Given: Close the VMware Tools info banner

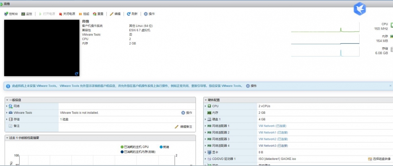Looking at the screenshot, I should [390, 86].
